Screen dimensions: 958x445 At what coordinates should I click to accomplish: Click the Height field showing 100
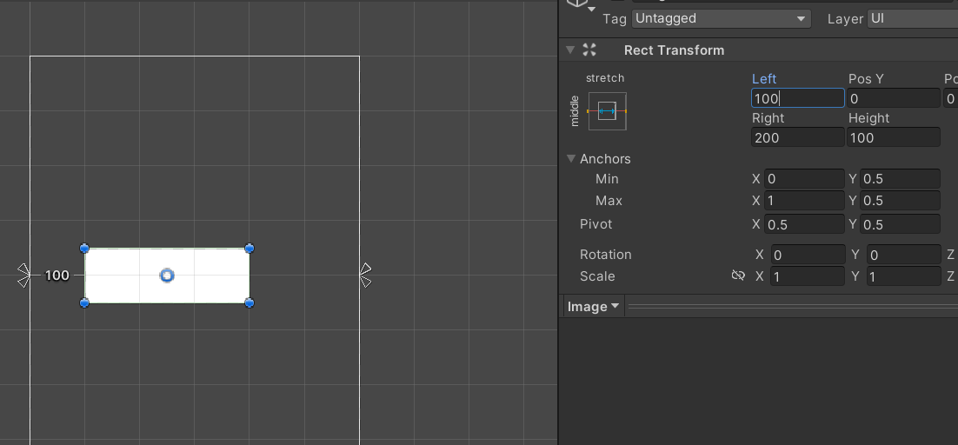click(x=894, y=137)
